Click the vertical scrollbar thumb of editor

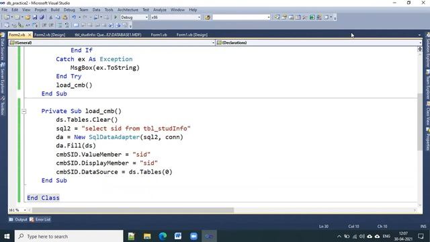click(x=420, y=122)
